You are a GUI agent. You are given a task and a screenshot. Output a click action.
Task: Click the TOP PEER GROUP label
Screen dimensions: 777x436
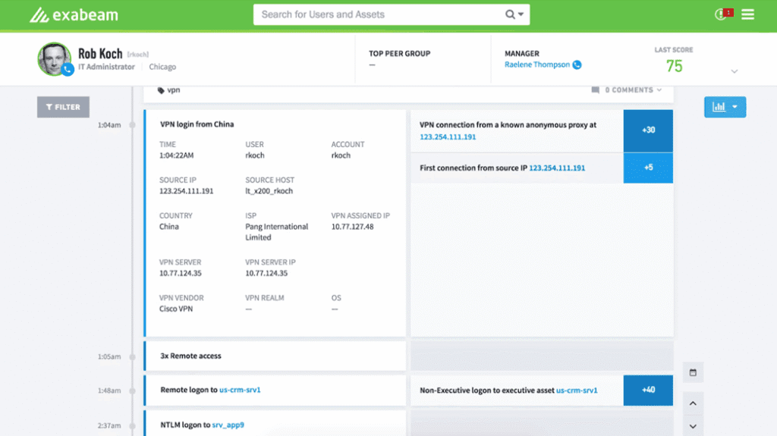[x=399, y=54]
